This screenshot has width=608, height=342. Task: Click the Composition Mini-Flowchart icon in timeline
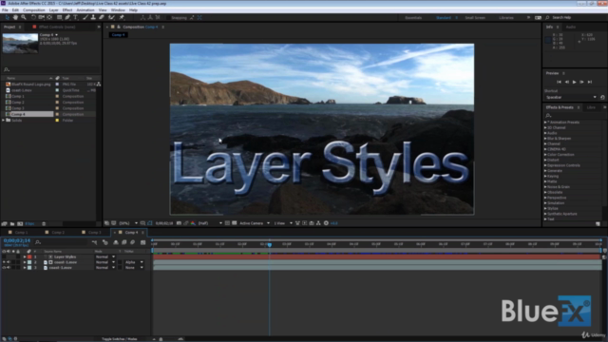(x=94, y=242)
